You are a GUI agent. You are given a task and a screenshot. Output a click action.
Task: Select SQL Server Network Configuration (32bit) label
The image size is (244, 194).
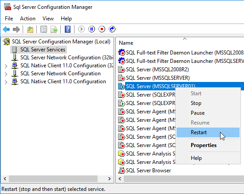67,58
